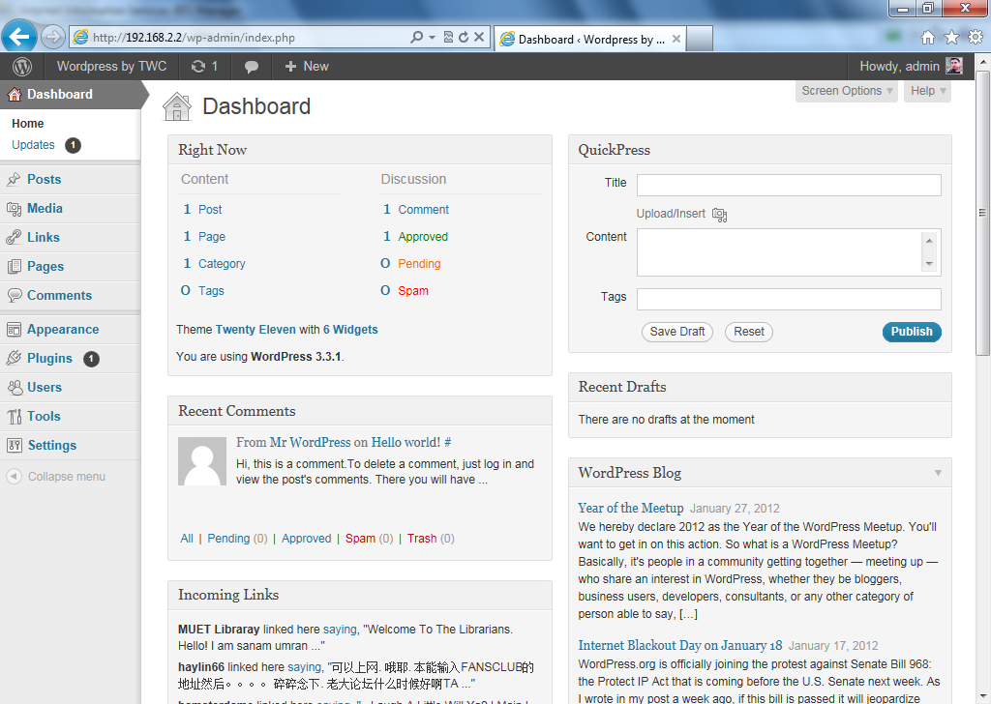Click the Pages icon in sidebar

[14, 267]
